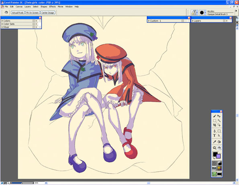Select the Rectangular Selection tool
The height and width of the screenshot is (185, 239).
click(x=214, y=121)
